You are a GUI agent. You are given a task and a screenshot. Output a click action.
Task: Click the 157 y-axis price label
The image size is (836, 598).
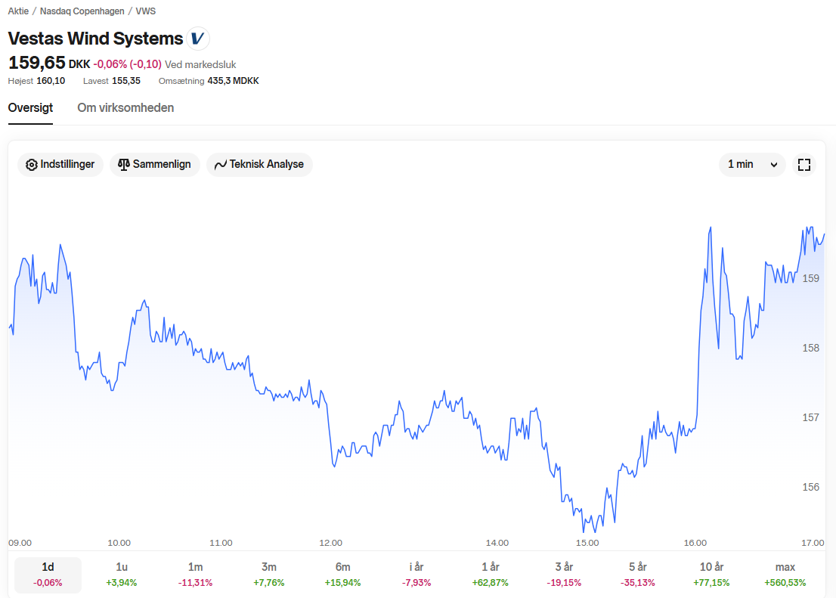[x=810, y=417]
